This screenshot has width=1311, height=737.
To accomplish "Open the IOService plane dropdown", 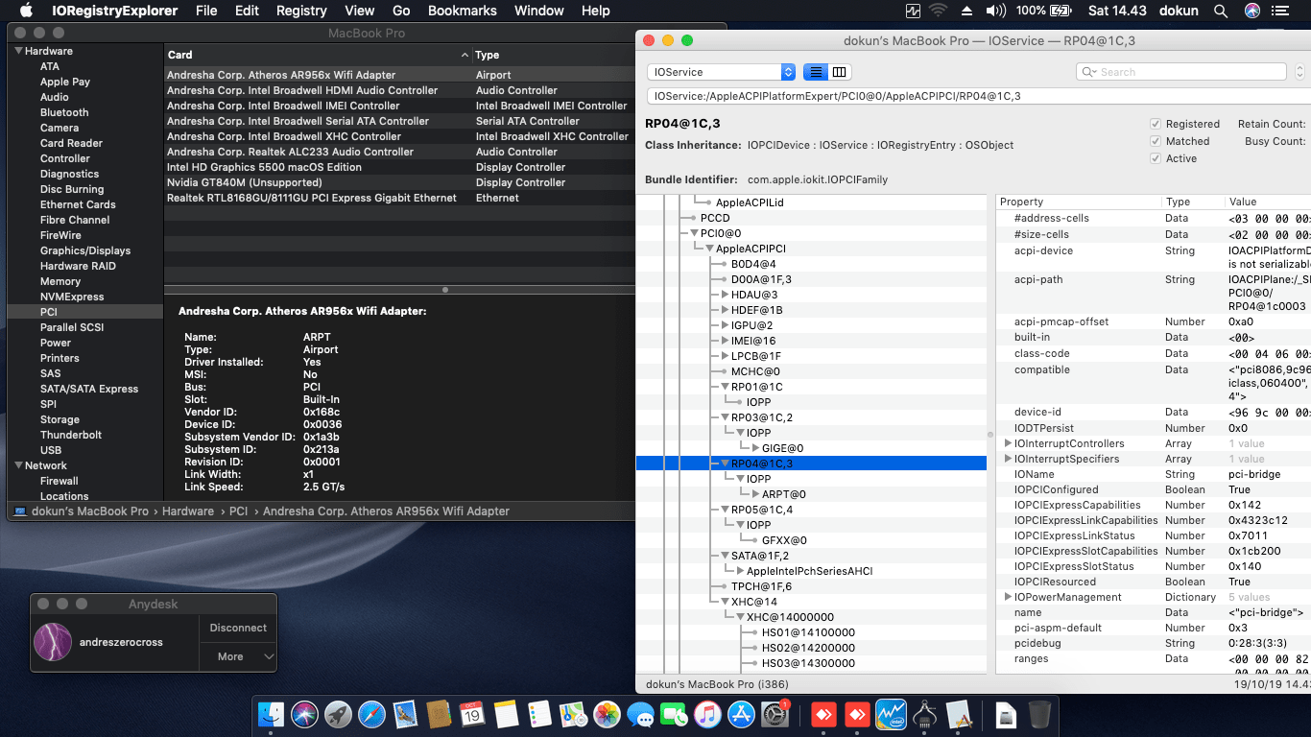I will [722, 72].
